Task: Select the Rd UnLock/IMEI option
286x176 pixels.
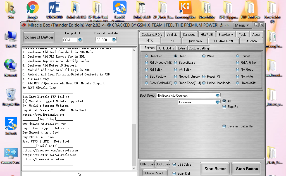Action: pyautogui.click(x=146, y=63)
